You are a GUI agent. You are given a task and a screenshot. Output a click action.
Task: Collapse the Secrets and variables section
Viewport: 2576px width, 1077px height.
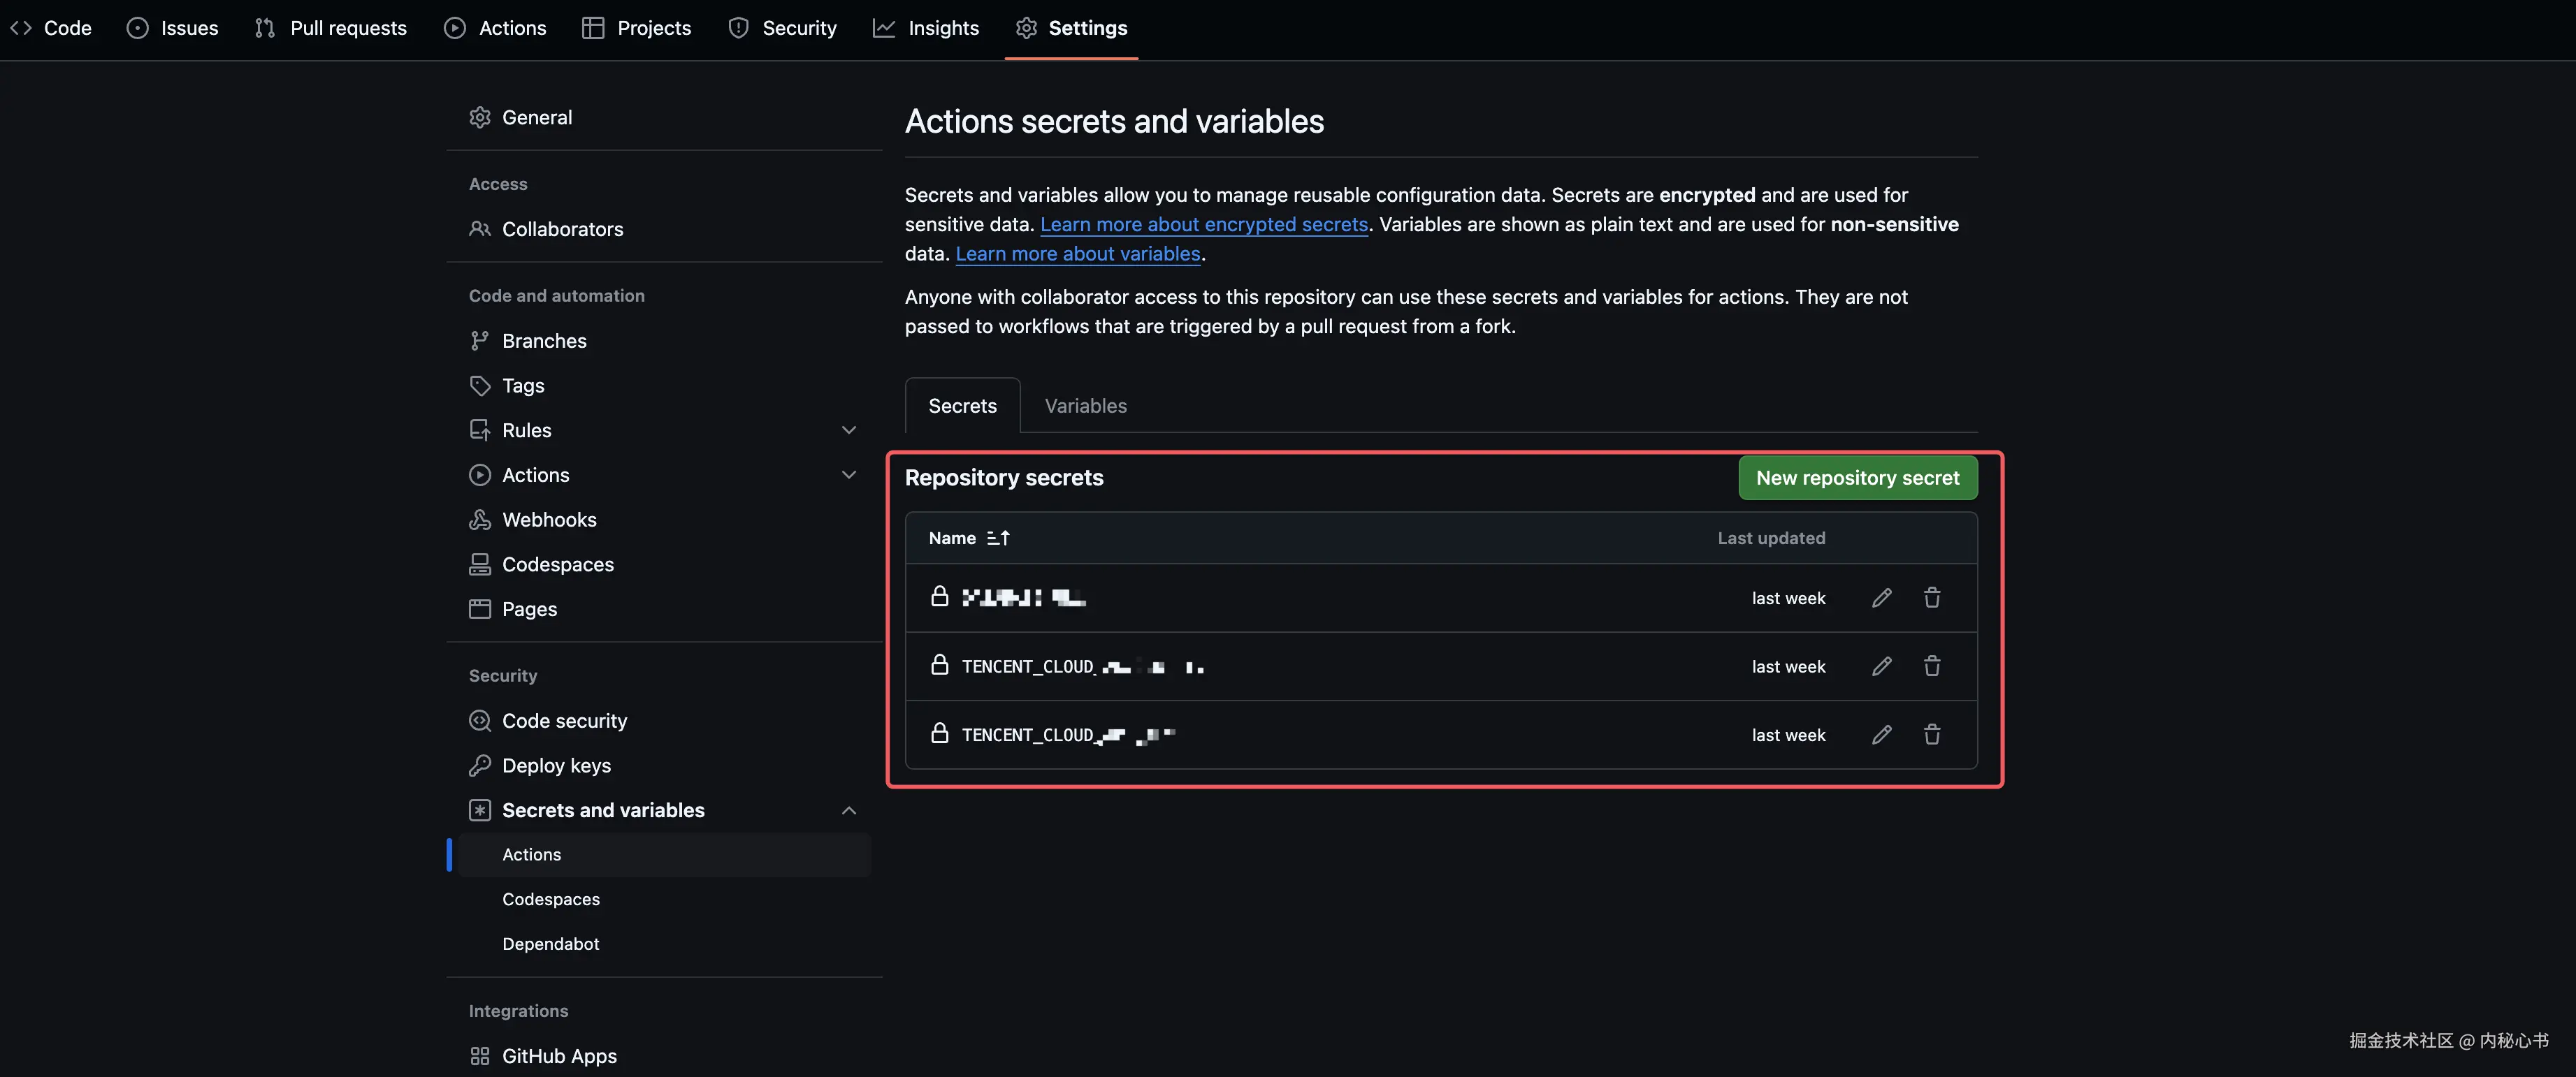click(x=848, y=810)
